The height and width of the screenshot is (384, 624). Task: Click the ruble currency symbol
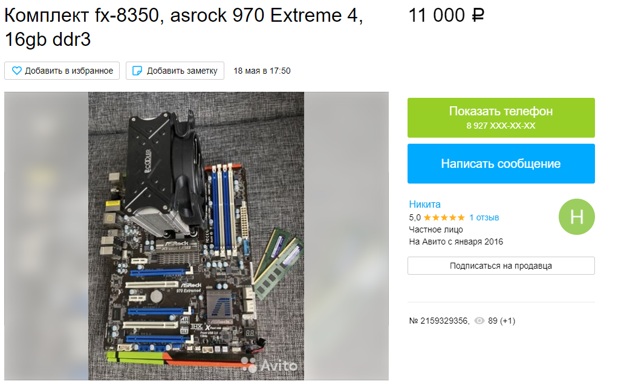click(x=478, y=16)
